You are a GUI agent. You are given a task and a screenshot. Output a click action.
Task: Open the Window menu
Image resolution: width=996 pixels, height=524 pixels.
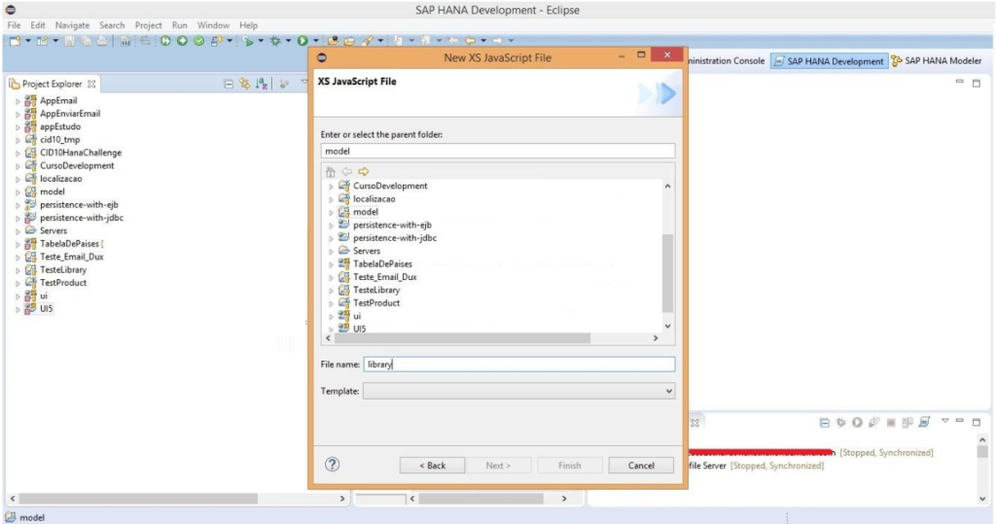pyautogui.click(x=213, y=24)
